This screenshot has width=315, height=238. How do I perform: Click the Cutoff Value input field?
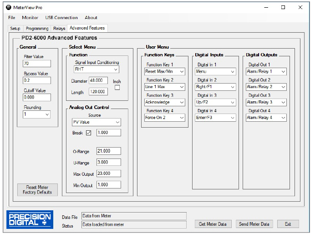point(37,98)
